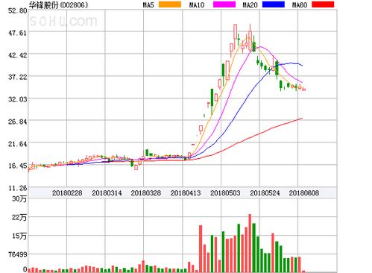
Task: Click the 20180314 date label
Action: (x=107, y=193)
